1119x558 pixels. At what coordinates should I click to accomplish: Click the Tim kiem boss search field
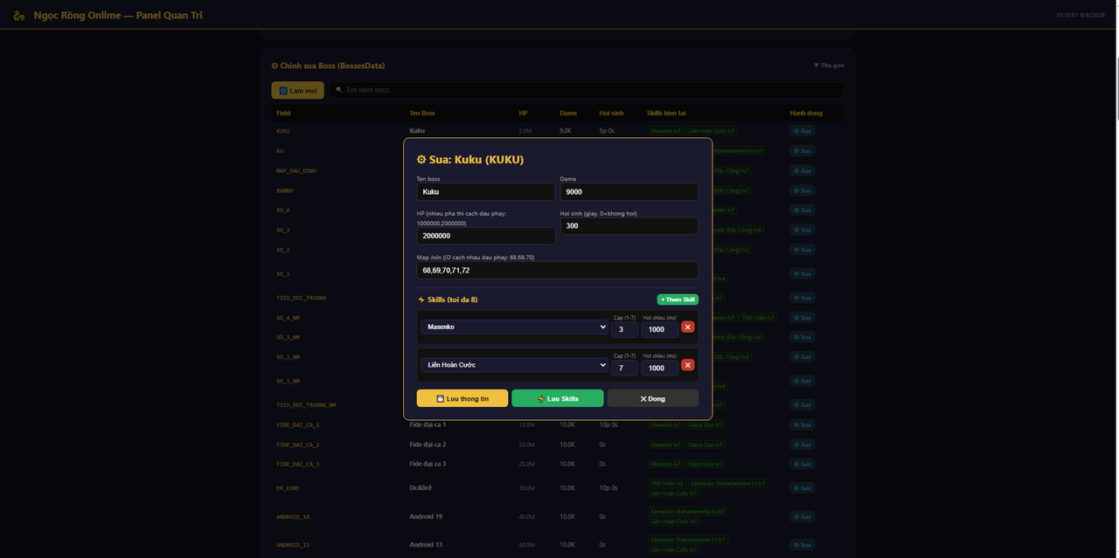coord(586,90)
